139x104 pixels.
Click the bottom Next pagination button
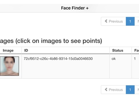137,90
